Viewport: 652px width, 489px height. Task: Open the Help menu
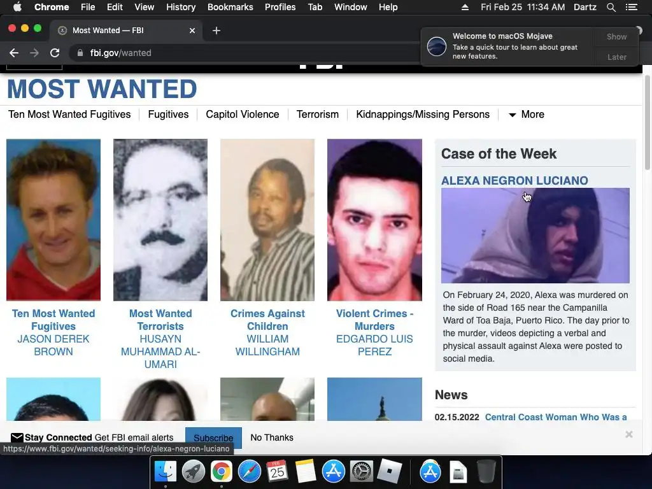click(388, 7)
